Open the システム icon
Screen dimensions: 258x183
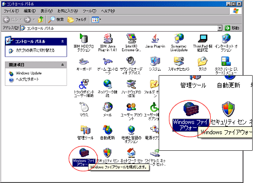pos(155,61)
